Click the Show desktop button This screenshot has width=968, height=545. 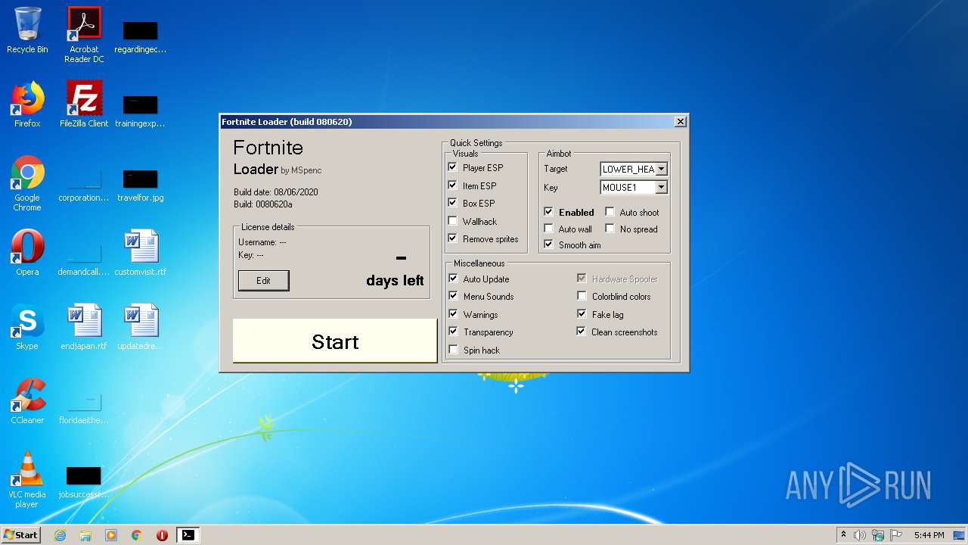(x=960, y=535)
